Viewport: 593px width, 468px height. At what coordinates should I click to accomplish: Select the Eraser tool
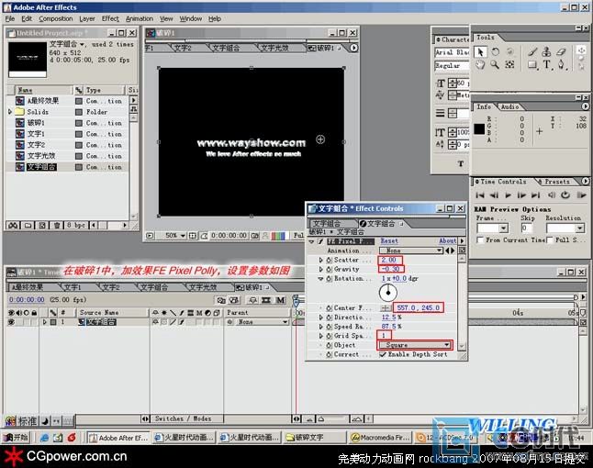(562, 52)
